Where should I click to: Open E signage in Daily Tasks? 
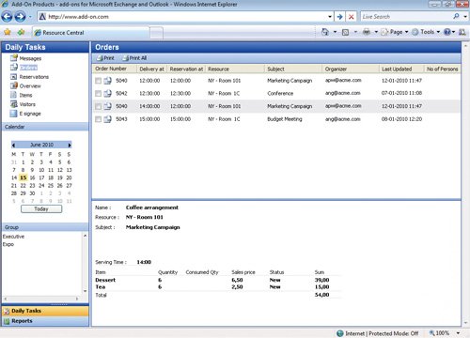(x=30, y=114)
